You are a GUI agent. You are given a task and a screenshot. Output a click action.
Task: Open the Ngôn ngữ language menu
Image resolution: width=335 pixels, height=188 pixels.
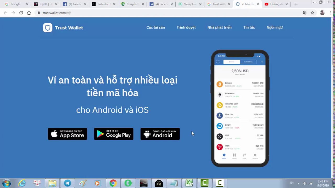tap(275, 27)
